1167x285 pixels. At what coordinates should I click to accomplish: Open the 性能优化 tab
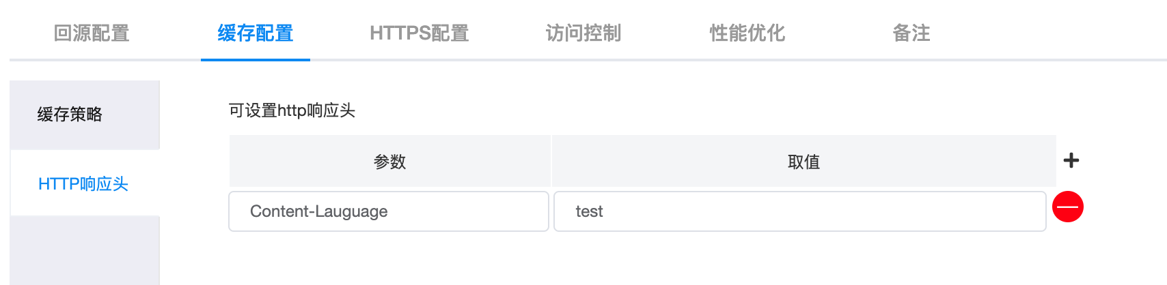[x=747, y=33]
